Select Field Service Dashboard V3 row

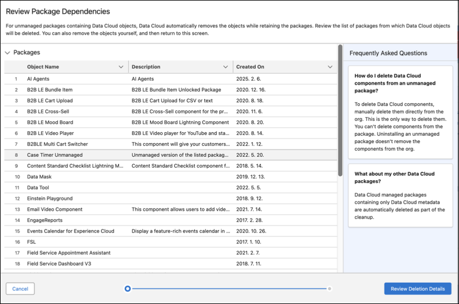coord(171,263)
